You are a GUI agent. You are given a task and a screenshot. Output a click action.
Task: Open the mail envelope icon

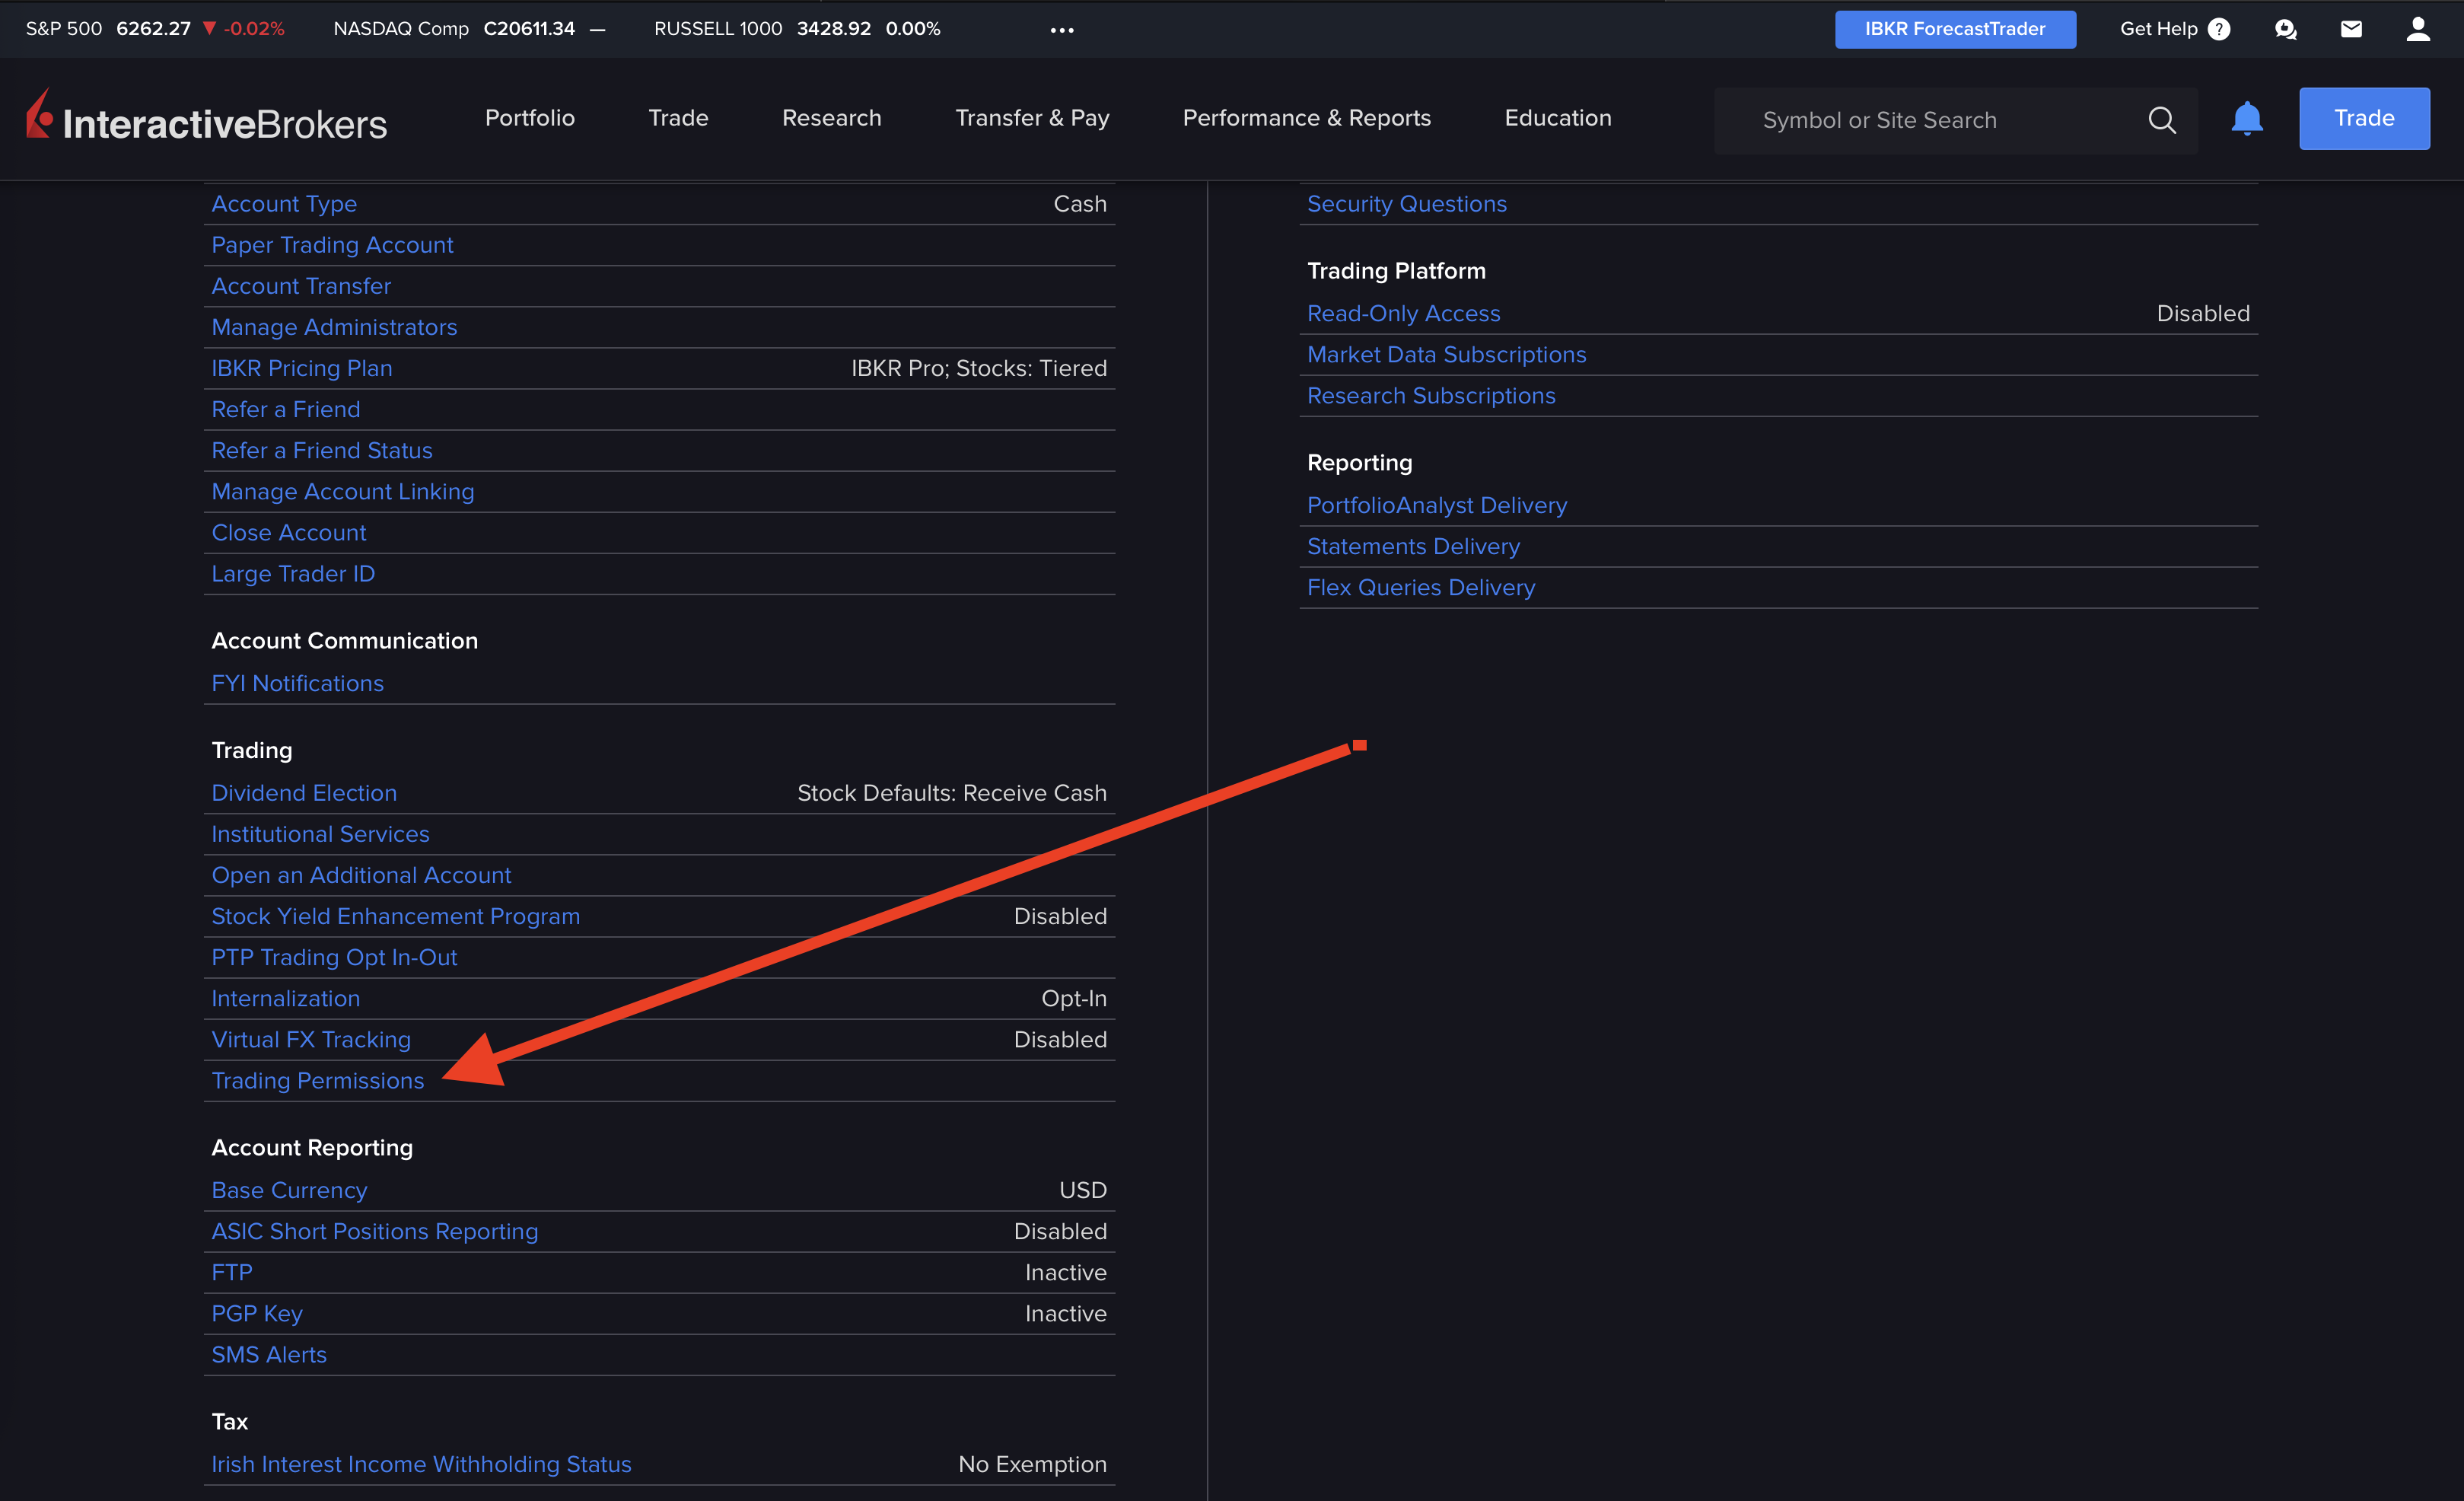(x=2351, y=29)
